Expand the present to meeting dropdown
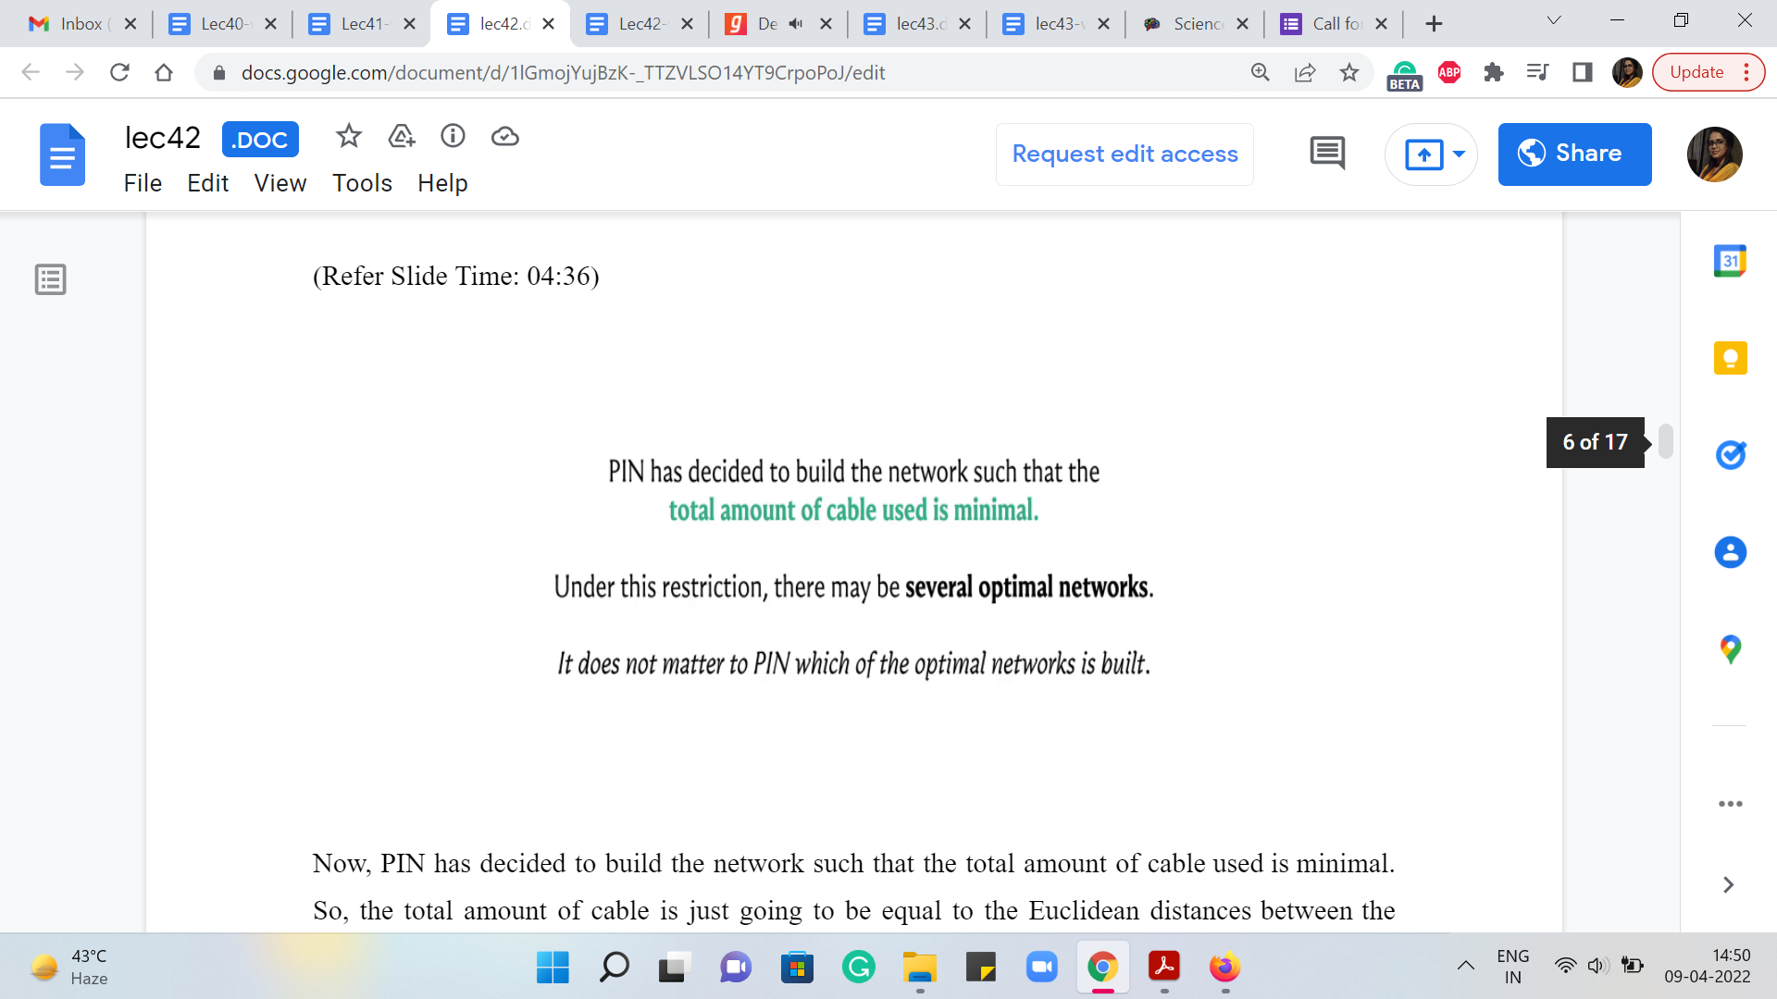1777x999 pixels. click(x=1459, y=154)
